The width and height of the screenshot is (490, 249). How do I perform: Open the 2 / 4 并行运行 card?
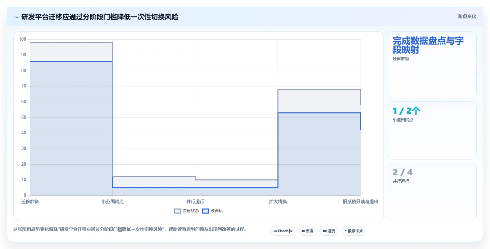(432, 192)
